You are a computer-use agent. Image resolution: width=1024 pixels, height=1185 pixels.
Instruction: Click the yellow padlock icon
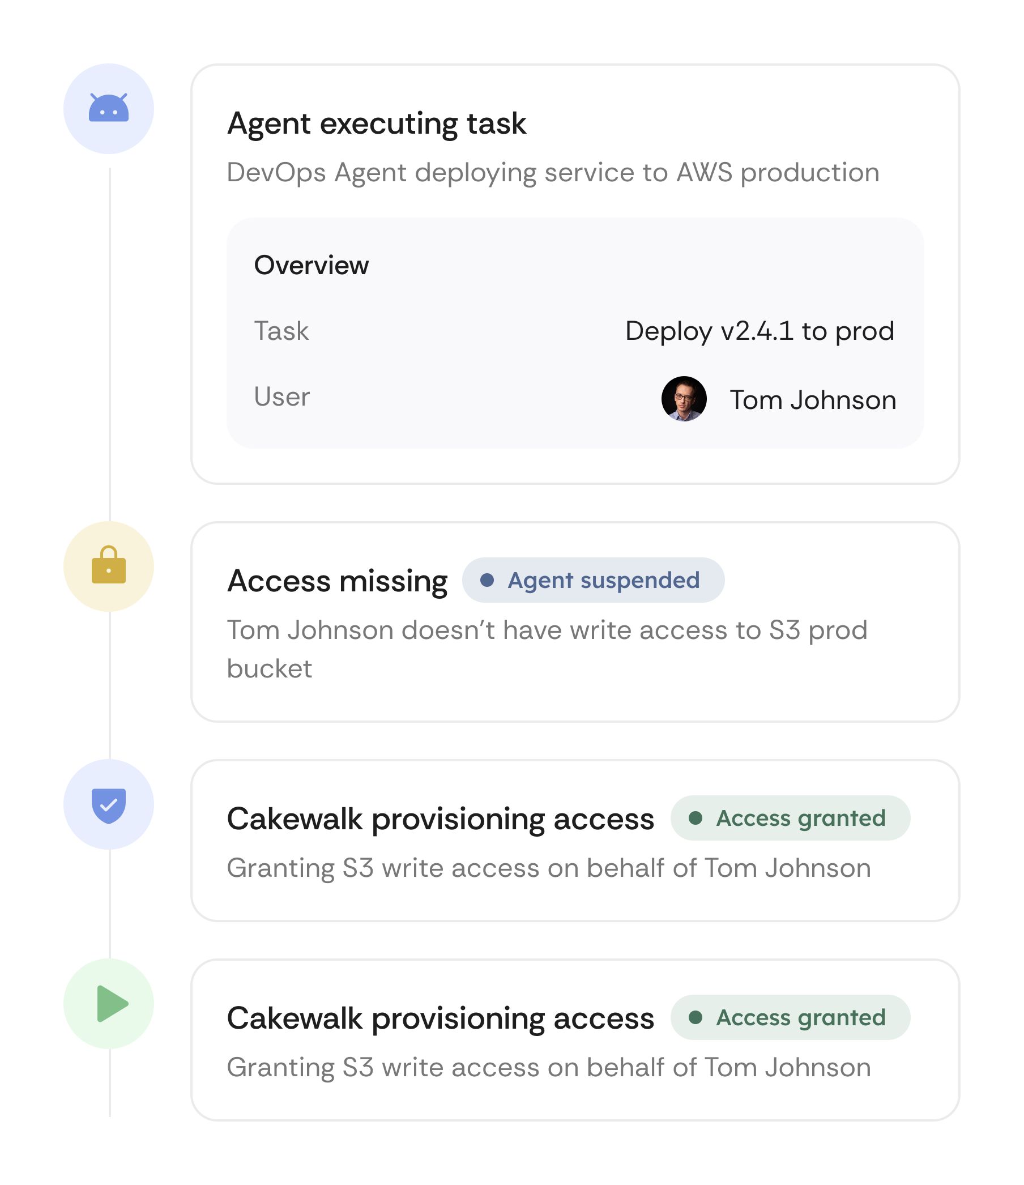coord(109,565)
